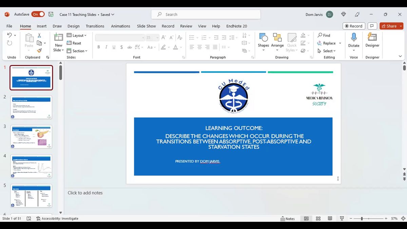Switch to Reading View icon
This screenshot has height=229, width=407.
pyautogui.click(x=330, y=218)
